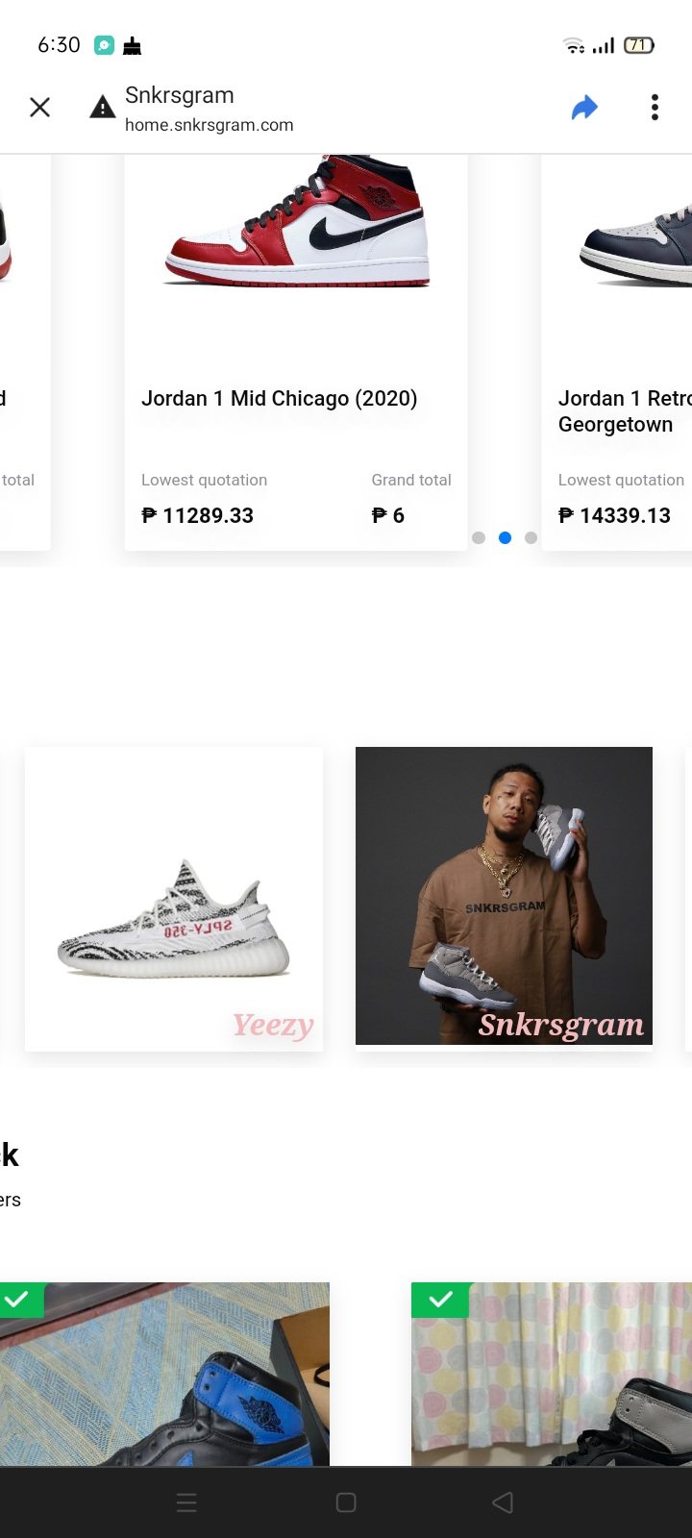The height and width of the screenshot is (1538, 692).
Task: Open the Yeezy brand category tile
Action: (174, 898)
